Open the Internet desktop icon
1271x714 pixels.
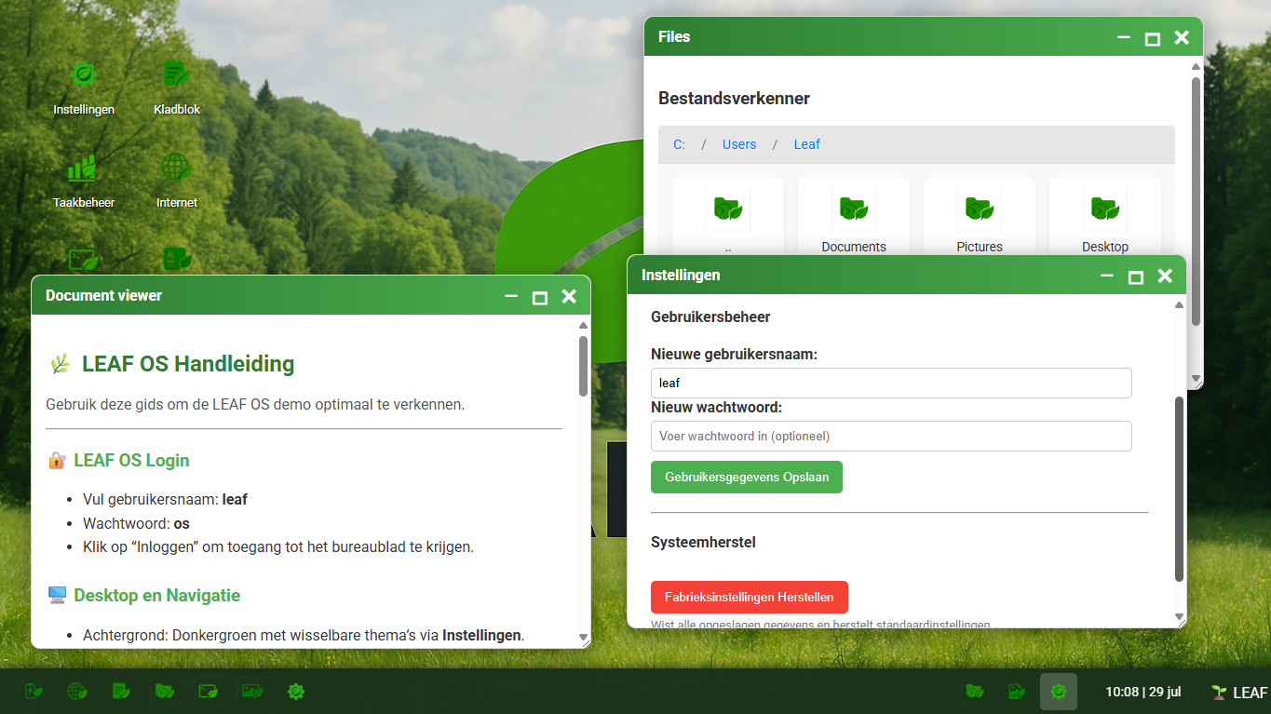click(x=176, y=169)
